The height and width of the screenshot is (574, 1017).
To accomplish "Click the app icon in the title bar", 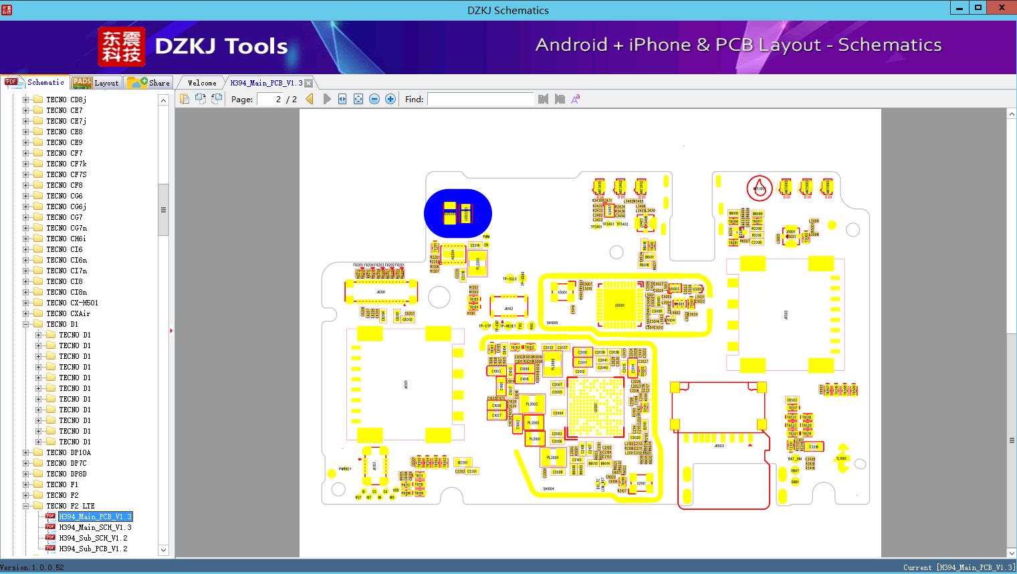I will 6,10.
